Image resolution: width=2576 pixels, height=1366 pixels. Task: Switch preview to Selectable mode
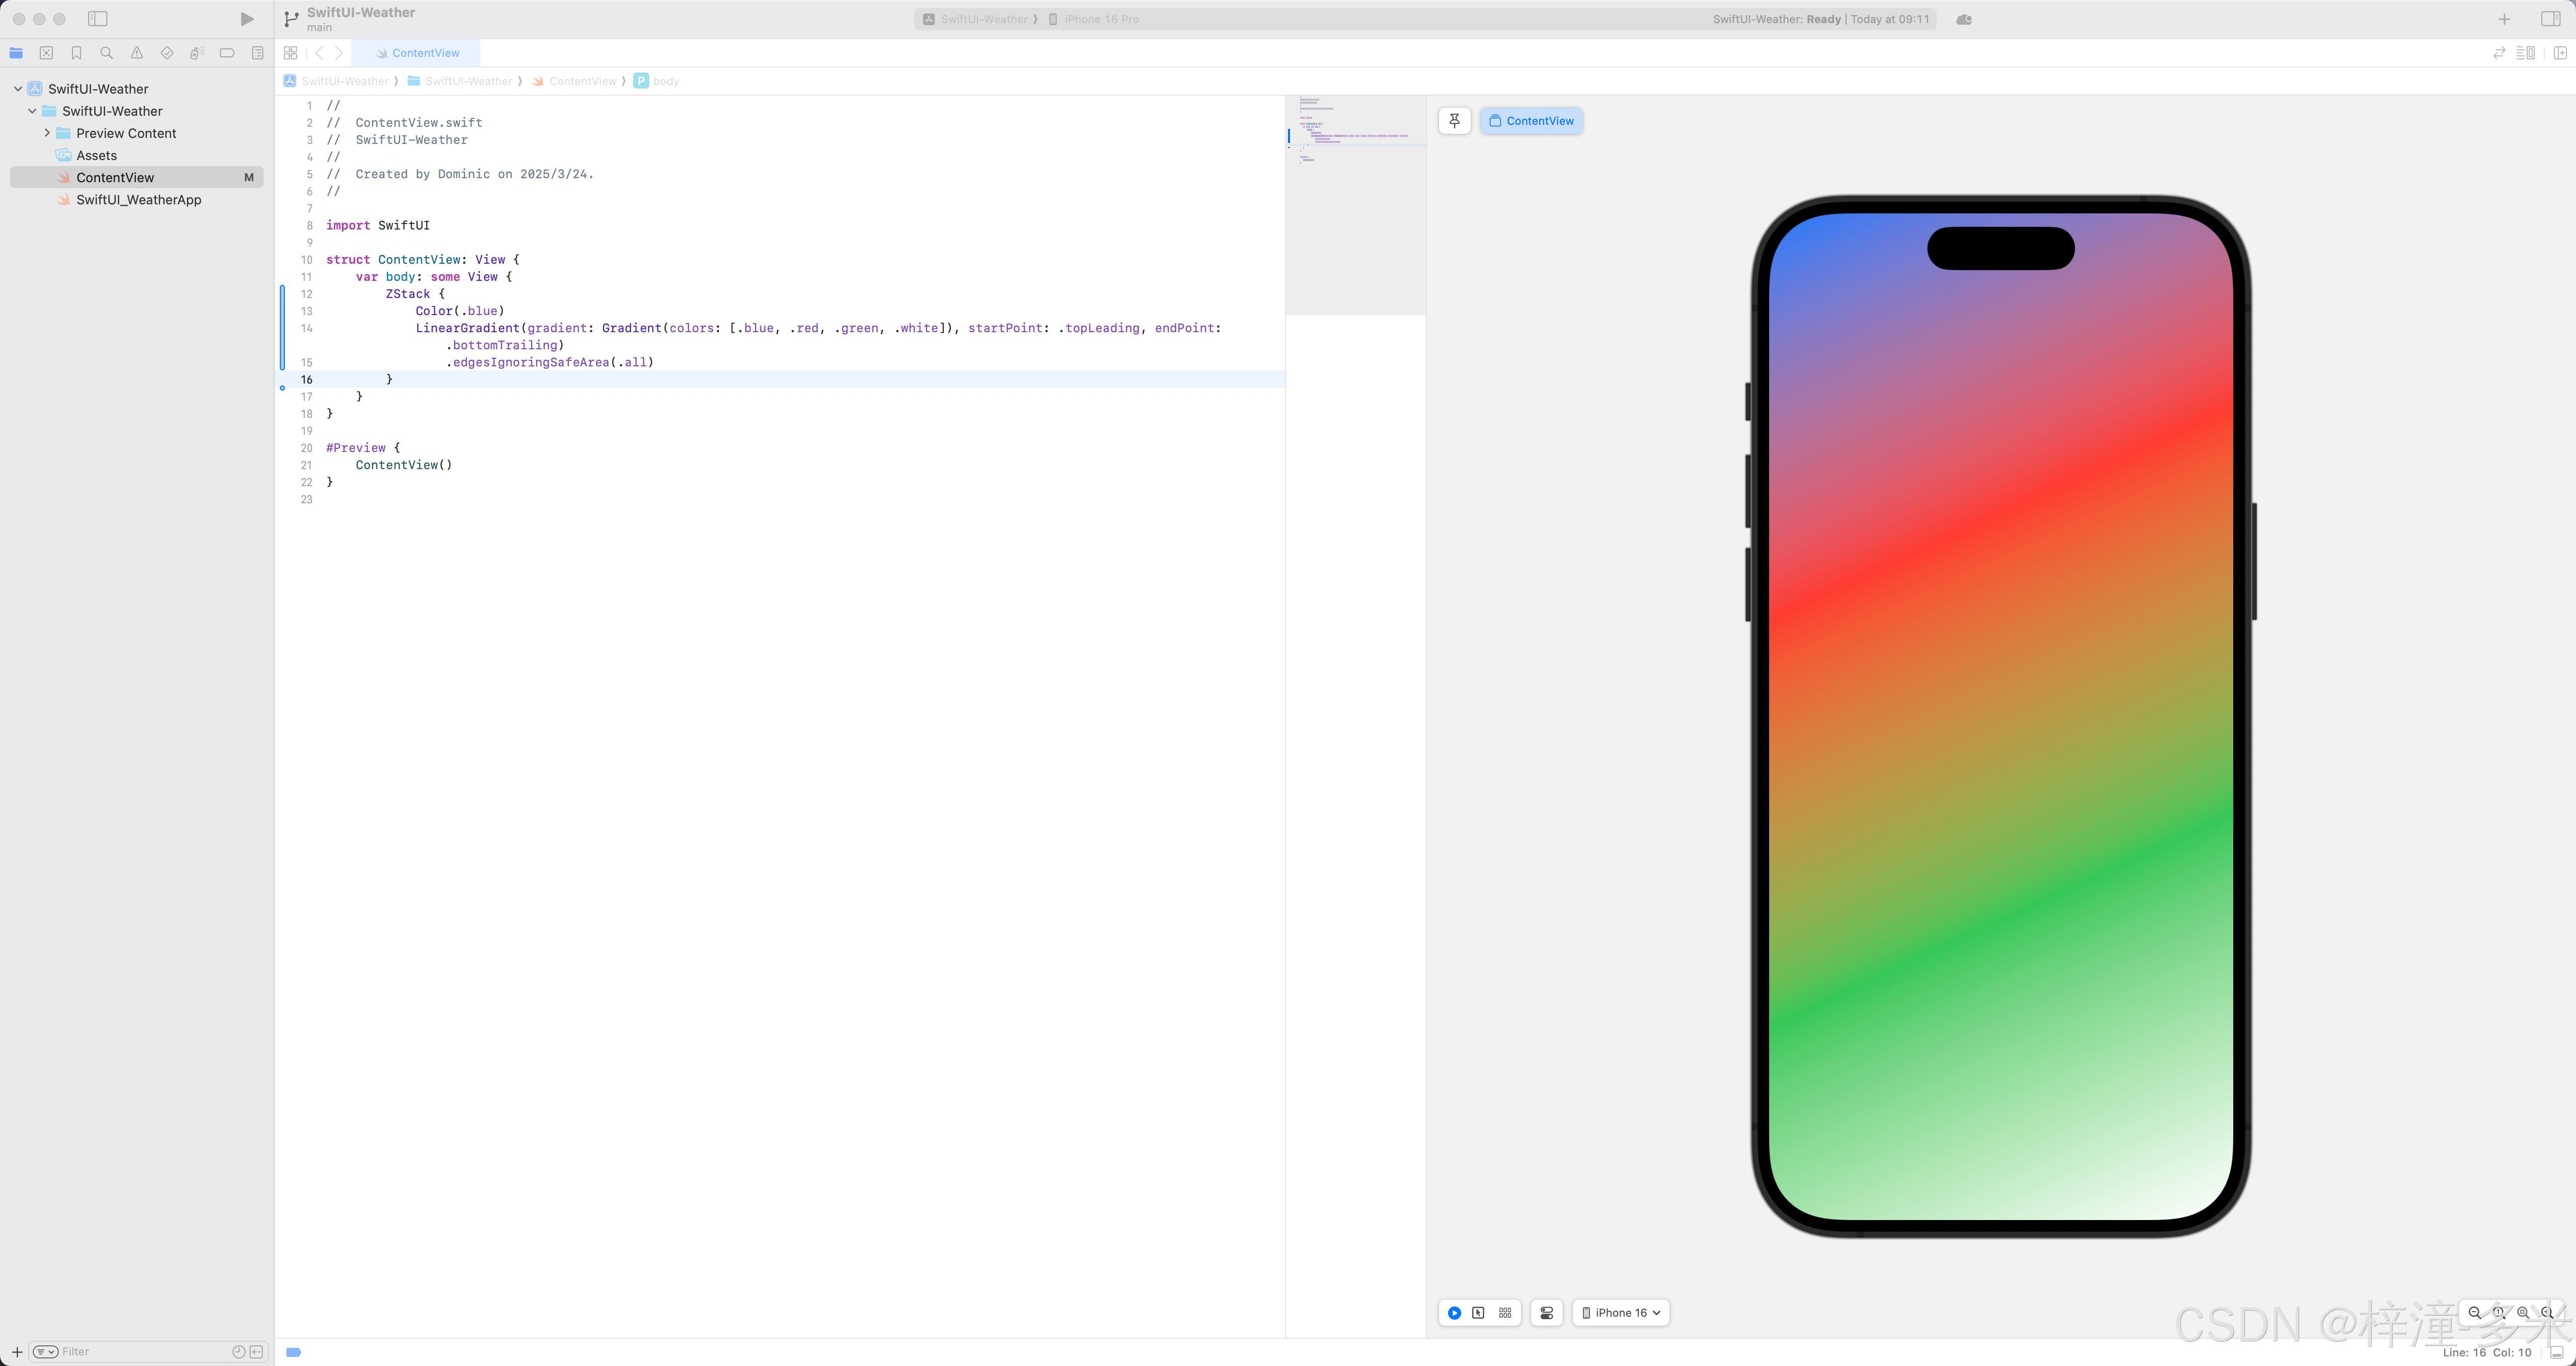(1479, 1313)
